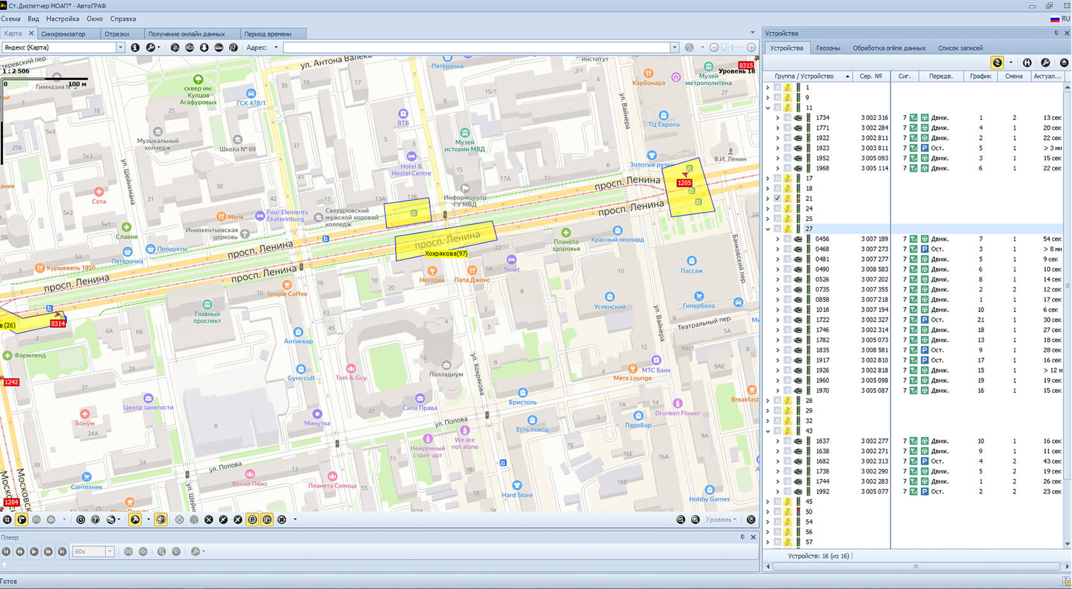This screenshot has width=1072, height=589.
Task: Expand group 28 in the device tree
Action: [768, 401]
